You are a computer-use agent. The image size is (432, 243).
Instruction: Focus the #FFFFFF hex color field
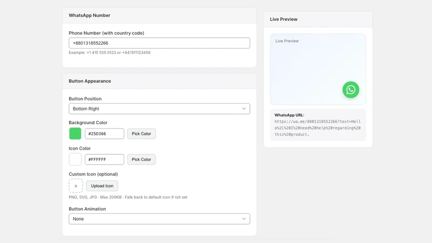(x=104, y=159)
